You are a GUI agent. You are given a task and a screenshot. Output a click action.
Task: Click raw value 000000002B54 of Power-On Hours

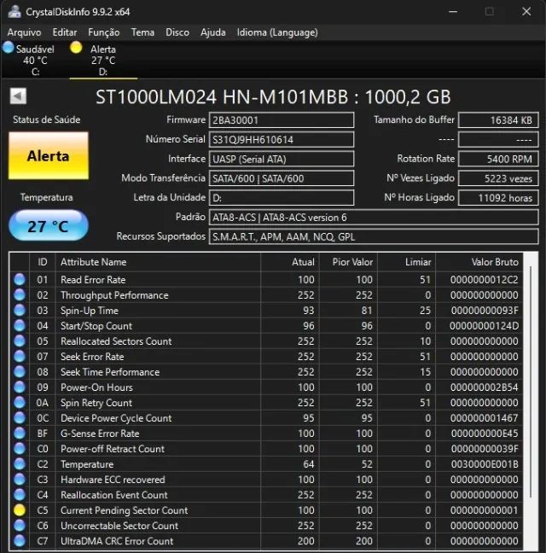tap(485, 387)
